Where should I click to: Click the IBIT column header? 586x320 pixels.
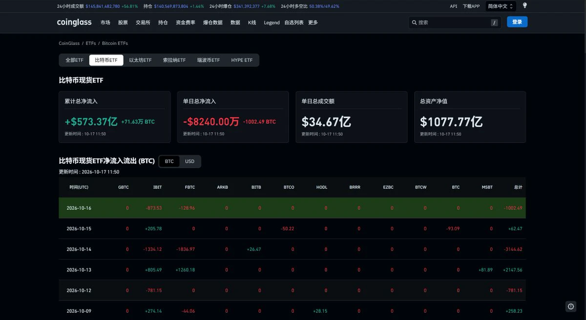(x=157, y=187)
